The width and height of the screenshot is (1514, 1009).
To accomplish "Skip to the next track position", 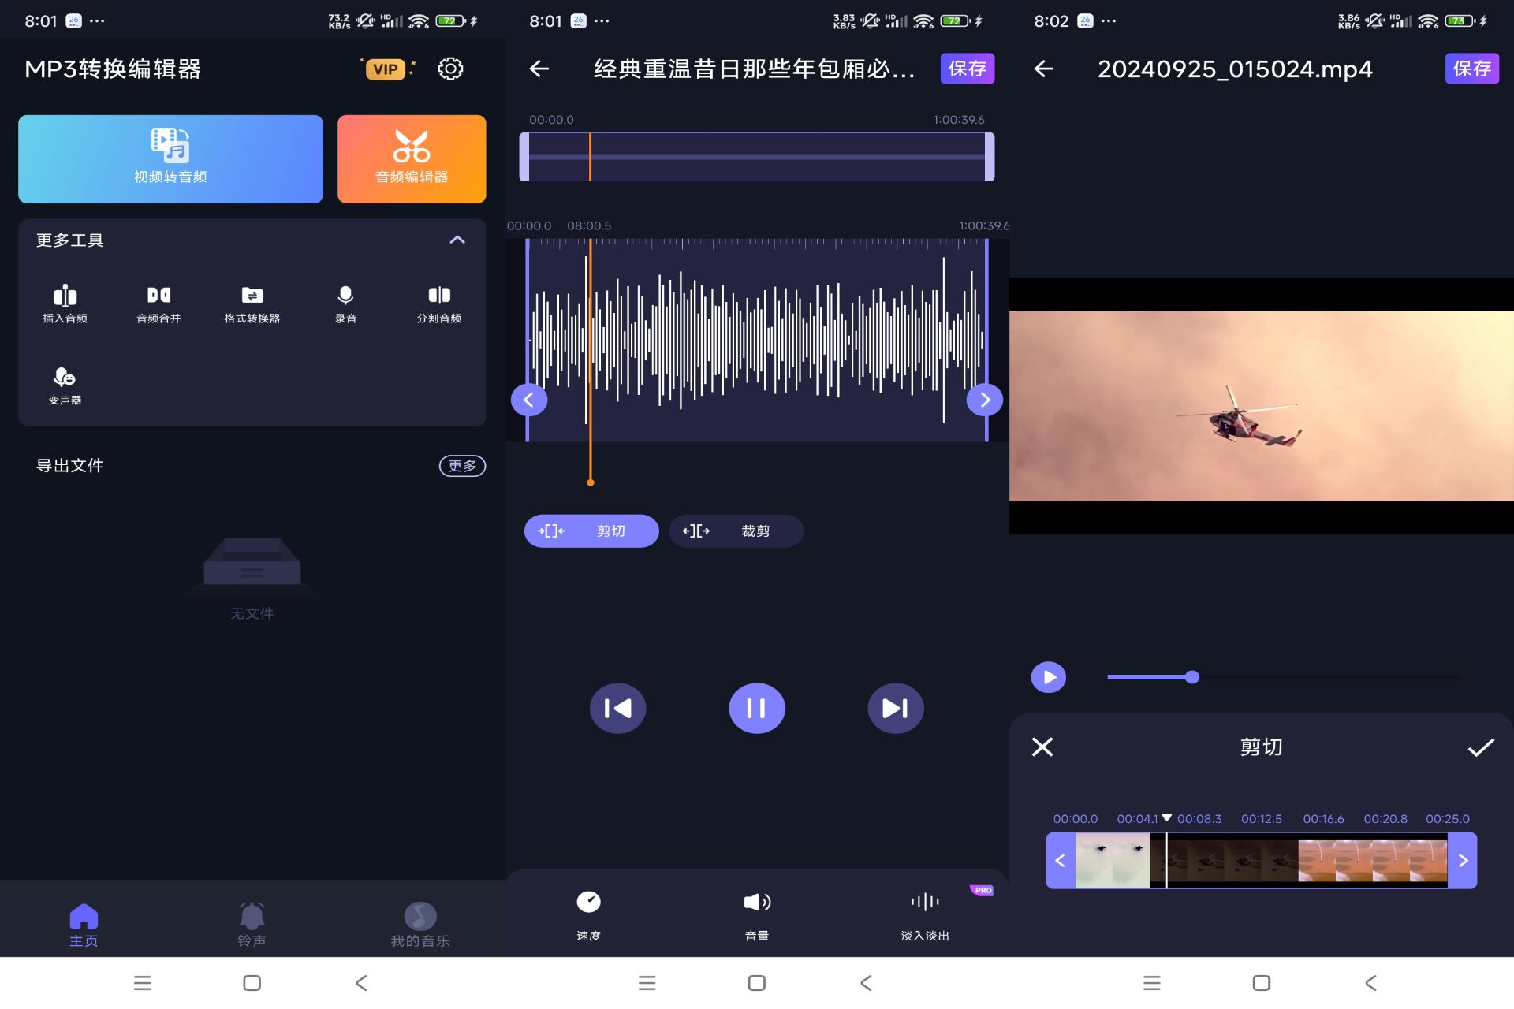I will 896,708.
